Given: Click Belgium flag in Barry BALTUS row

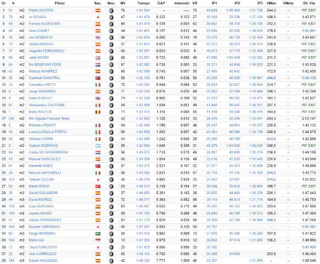Looking at the screenshot, I should [x=97, y=112].
